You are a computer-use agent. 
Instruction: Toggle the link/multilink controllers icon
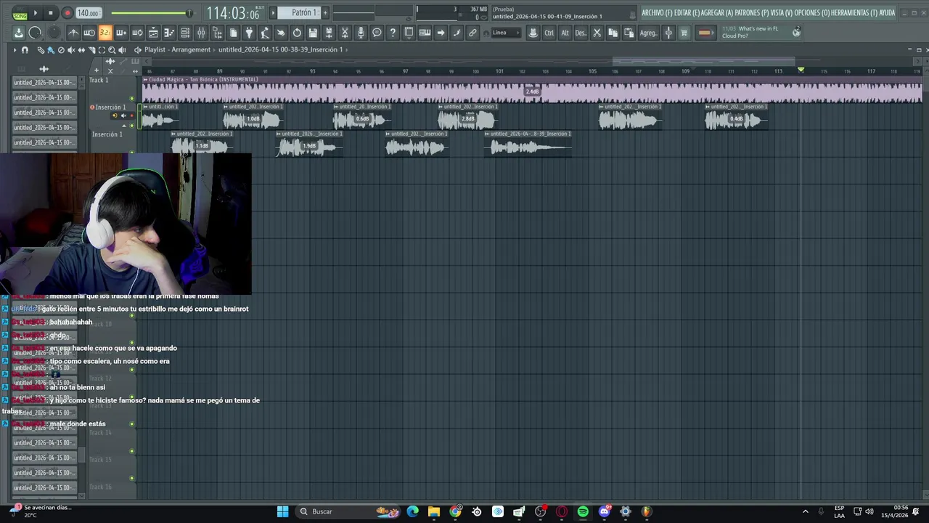point(472,33)
